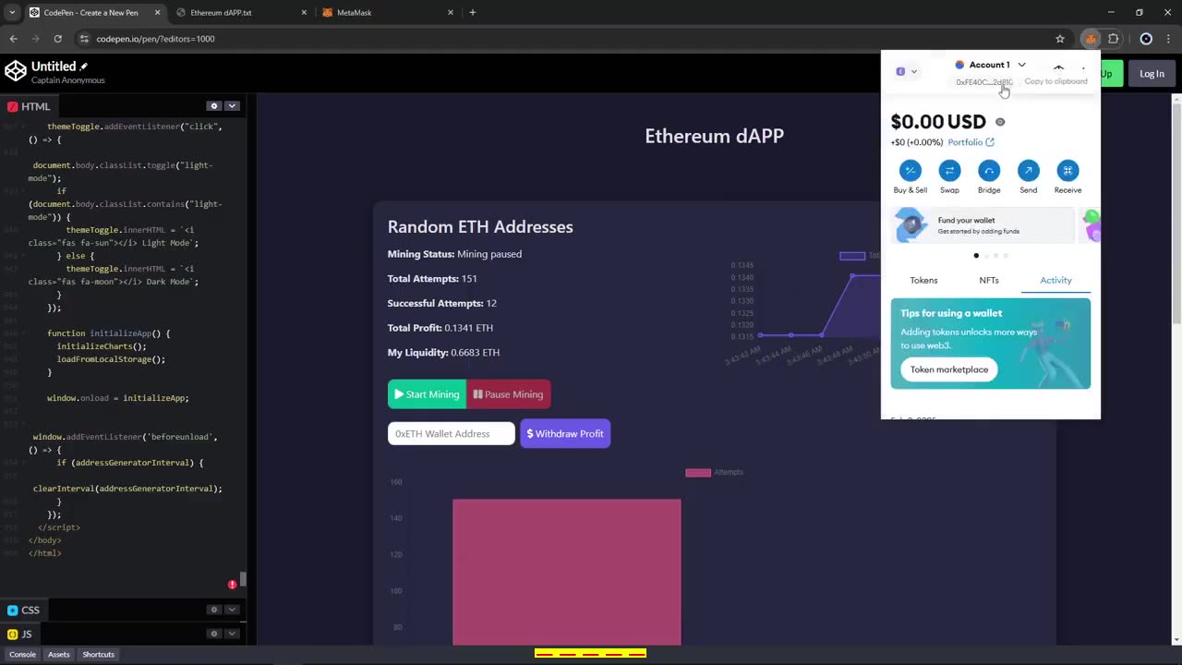Switch to the Tokens tab
Screen dimensions: 1182x665
923,280
